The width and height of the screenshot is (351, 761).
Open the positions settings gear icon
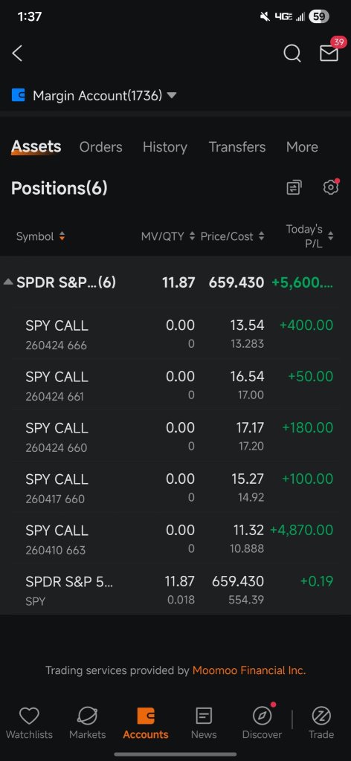(331, 187)
